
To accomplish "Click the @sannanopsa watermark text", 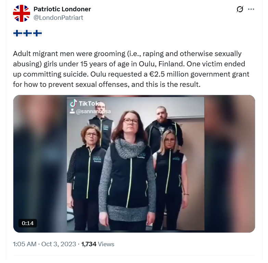I will 93,111.
